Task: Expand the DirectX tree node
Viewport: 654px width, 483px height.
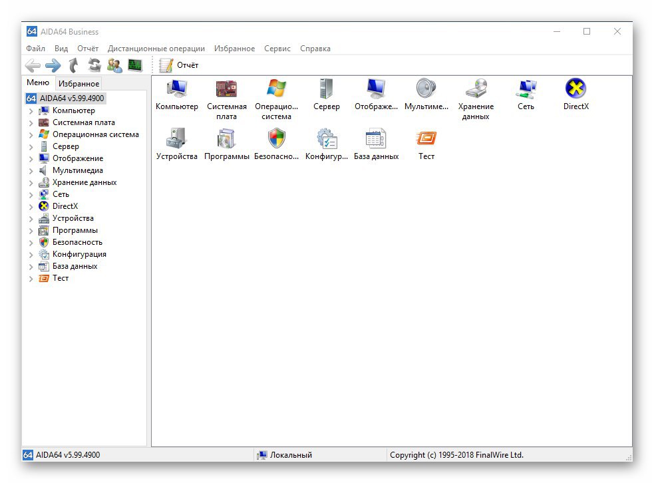Action: [31, 207]
